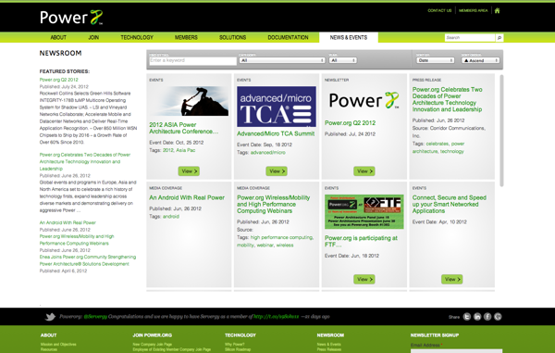Open the Sort By Date dropdown
555x353 pixels.
436,60
